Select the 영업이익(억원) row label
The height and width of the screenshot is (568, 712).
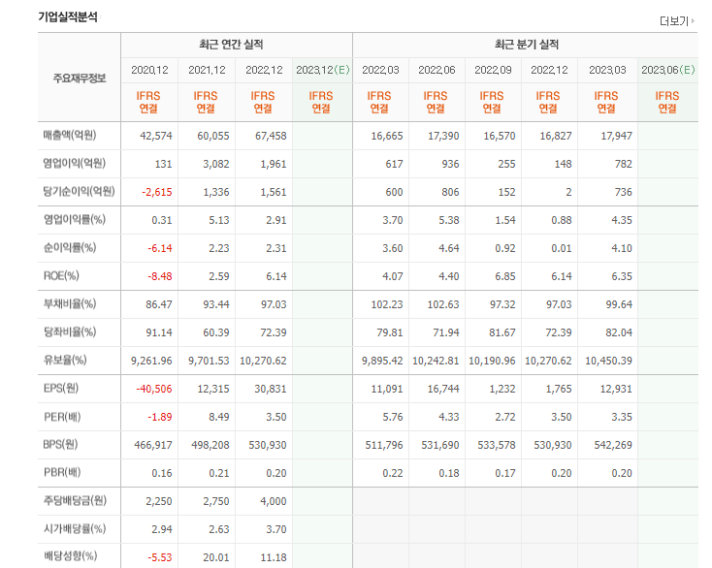point(75,163)
